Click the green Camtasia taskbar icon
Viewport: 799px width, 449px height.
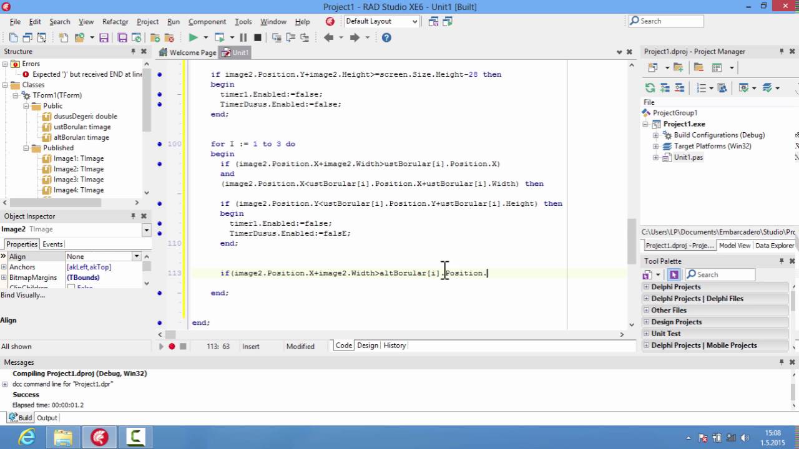(136, 437)
